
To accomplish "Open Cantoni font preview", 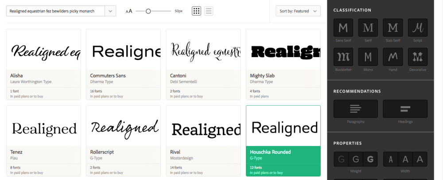I will tap(203, 50).
